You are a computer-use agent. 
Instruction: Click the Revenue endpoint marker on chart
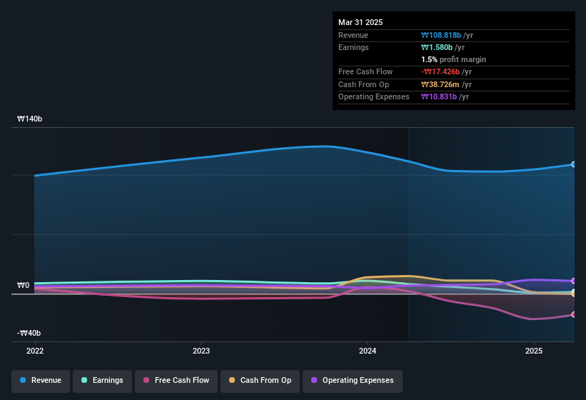(574, 164)
